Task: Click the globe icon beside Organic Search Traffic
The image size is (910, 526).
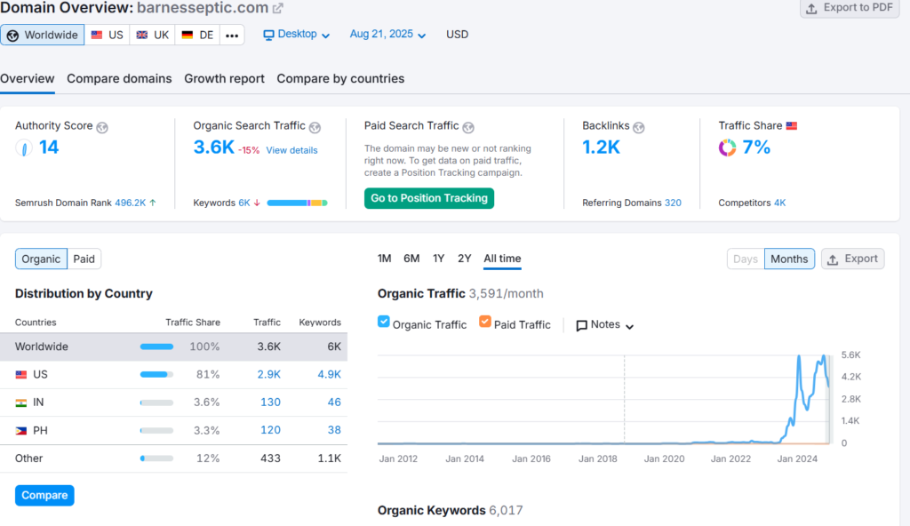Action: coord(315,127)
